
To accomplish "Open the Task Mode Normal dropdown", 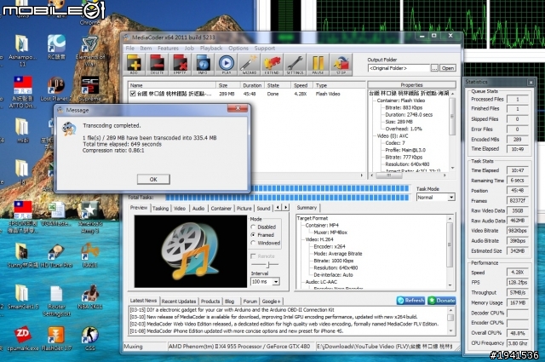I will 450,198.
